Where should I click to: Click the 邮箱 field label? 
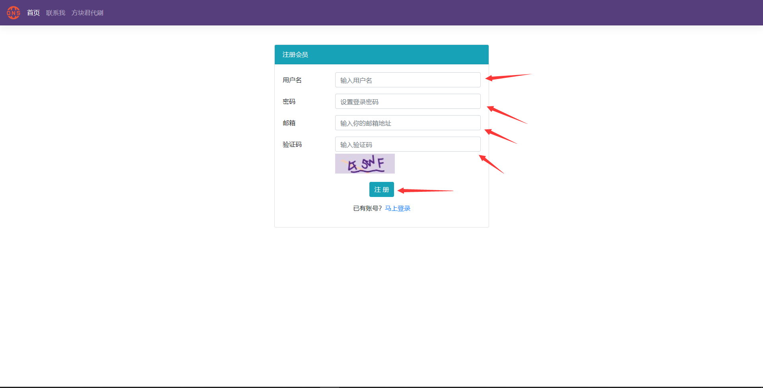pyautogui.click(x=289, y=123)
